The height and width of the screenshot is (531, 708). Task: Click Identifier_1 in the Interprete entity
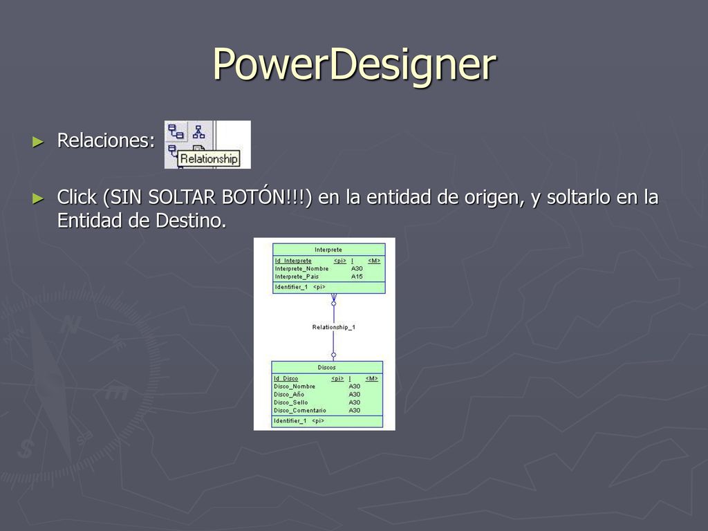tap(291, 287)
